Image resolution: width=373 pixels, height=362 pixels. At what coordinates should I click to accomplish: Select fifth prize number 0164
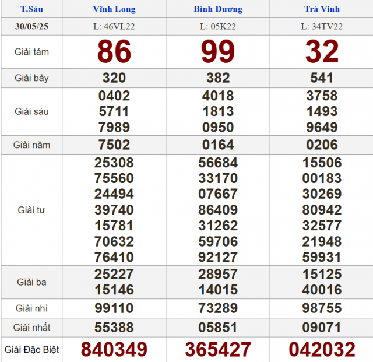point(218,145)
